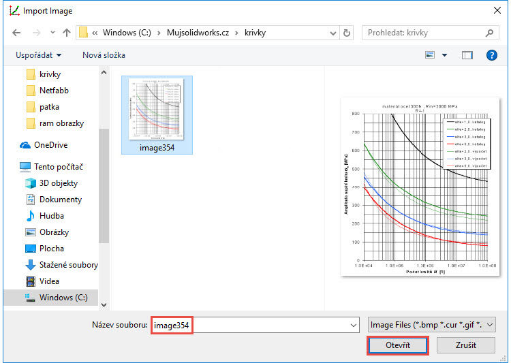
Task: Select the image354 file thumbnail
Action: [x=157, y=114]
